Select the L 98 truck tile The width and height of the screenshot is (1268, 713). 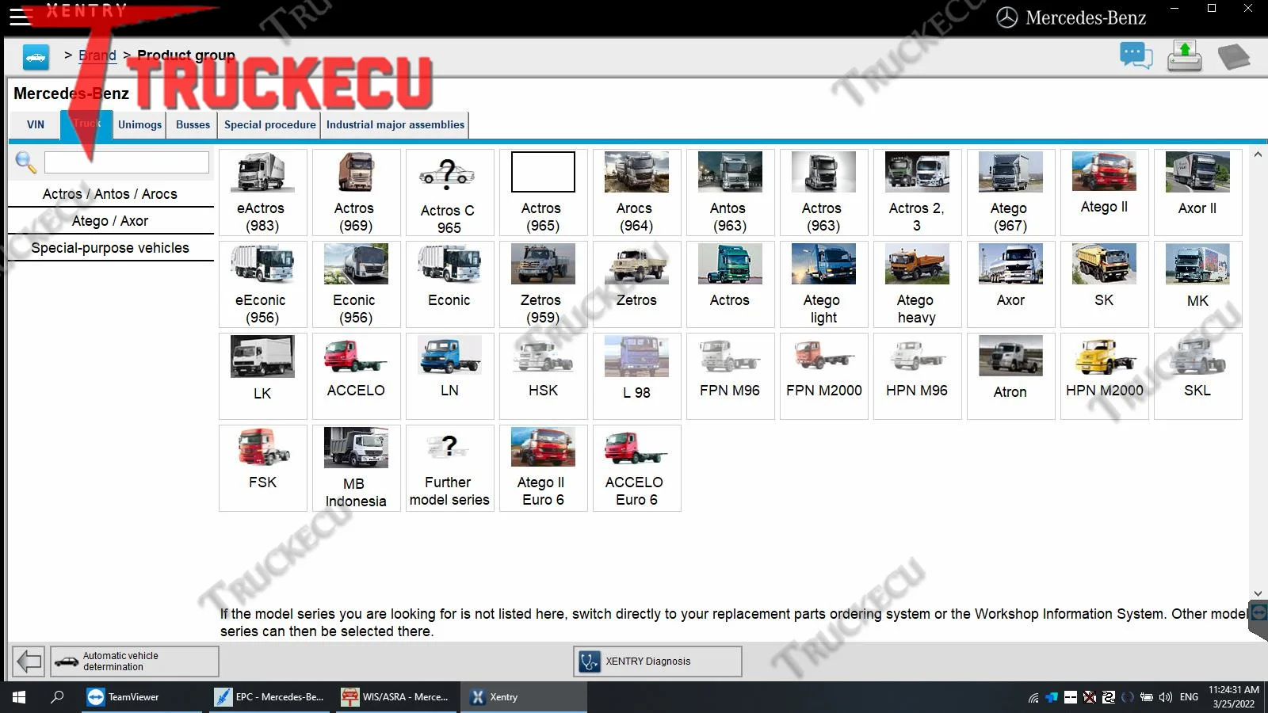pos(636,376)
